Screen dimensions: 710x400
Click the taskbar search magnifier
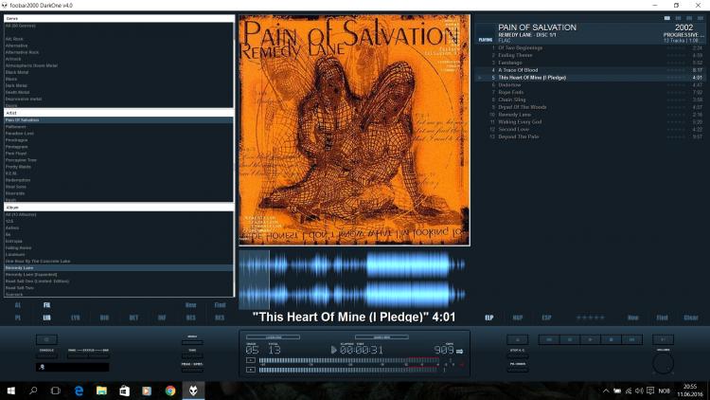(33, 391)
